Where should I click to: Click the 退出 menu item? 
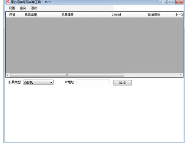pos(34,8)
